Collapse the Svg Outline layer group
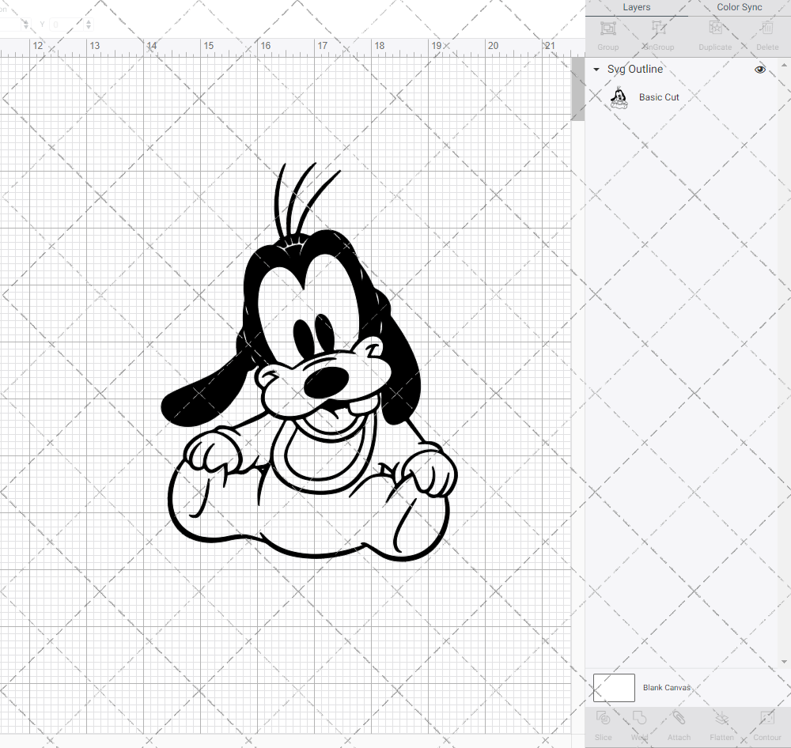Viewport: 791px width, 748px height. click(596, 70)
